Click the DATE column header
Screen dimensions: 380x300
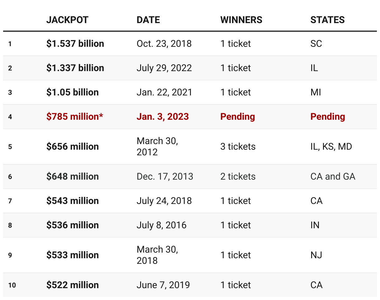pos(148,20)
